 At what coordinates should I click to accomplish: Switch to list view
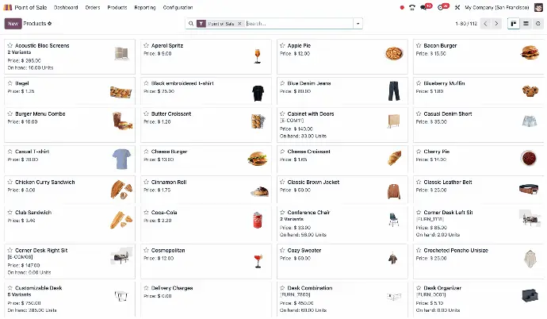click(526, 24)
